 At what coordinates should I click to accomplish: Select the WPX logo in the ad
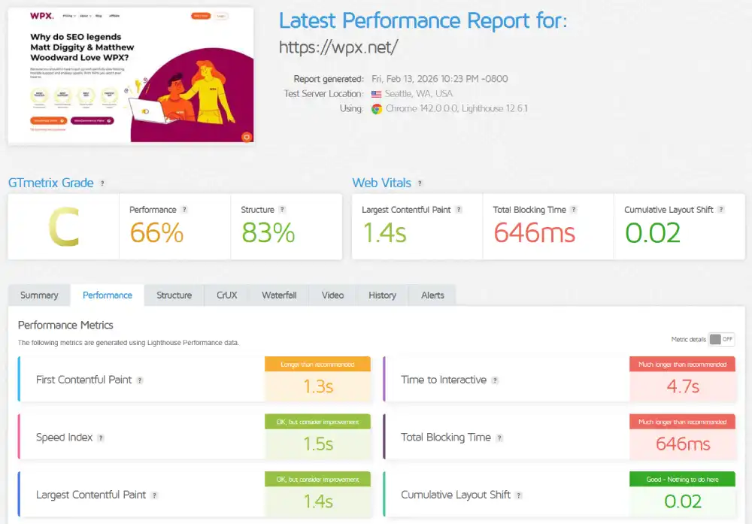coord(41,15)
